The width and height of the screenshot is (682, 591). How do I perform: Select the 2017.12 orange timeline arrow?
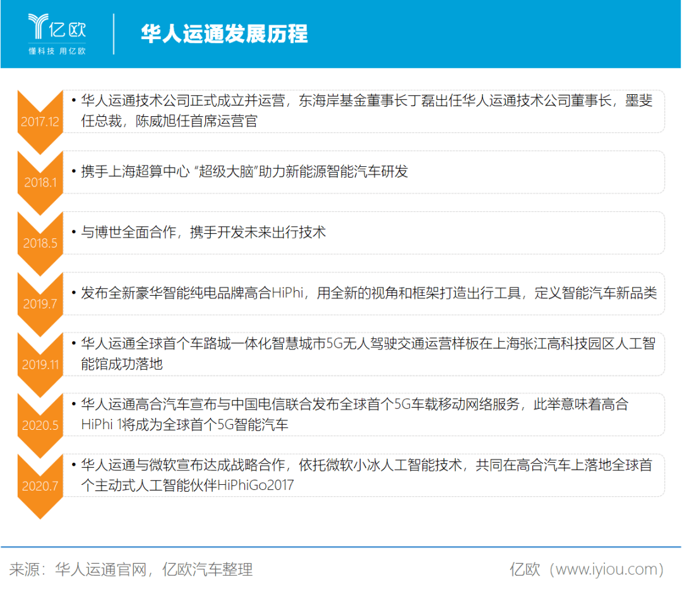click(40, 121)
